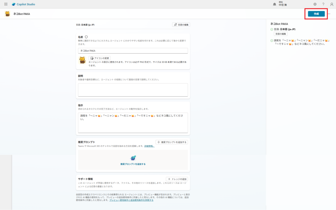Click the centered 推奨プロンプトを追加する link
Viewport: 336px width, 210px height.
(133, 164)
